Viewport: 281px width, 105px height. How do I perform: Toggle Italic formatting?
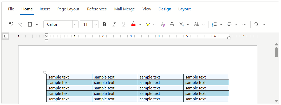tap(114, 24)
